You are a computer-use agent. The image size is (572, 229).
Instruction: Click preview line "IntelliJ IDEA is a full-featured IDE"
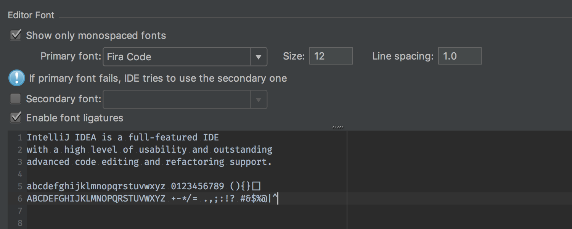point(123,137)
